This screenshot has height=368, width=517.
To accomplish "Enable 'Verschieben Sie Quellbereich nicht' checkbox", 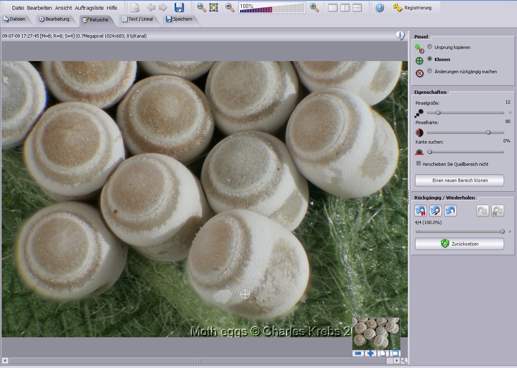I will tap(419, 163).
